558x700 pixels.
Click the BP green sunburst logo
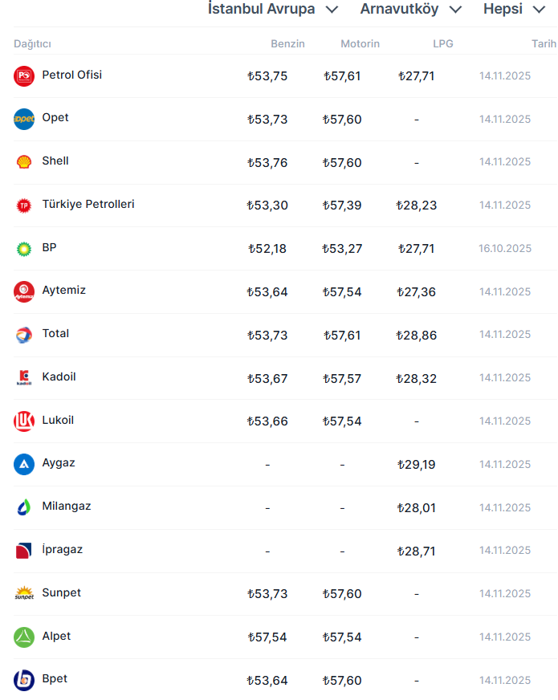pyautogui.click(x=24, y=249)
